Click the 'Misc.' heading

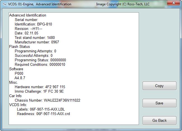click(14, 82)
